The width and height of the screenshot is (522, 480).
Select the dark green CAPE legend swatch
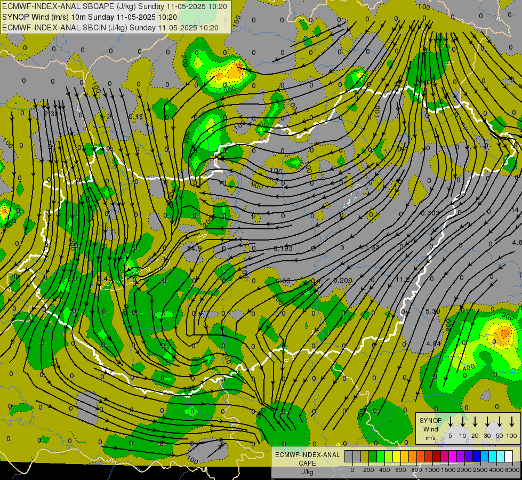pos(373,456)
